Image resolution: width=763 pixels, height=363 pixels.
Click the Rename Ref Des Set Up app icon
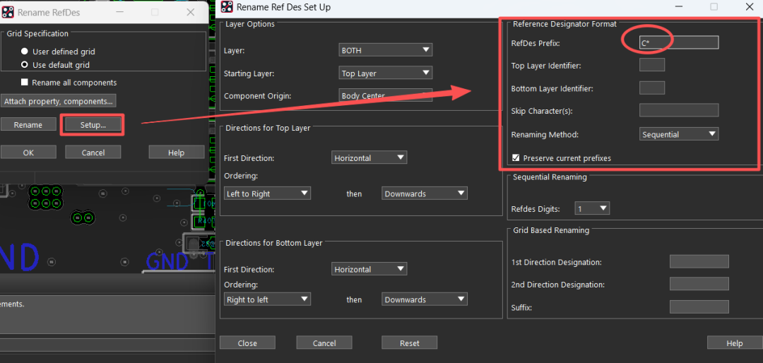click(x=227, y=6)
